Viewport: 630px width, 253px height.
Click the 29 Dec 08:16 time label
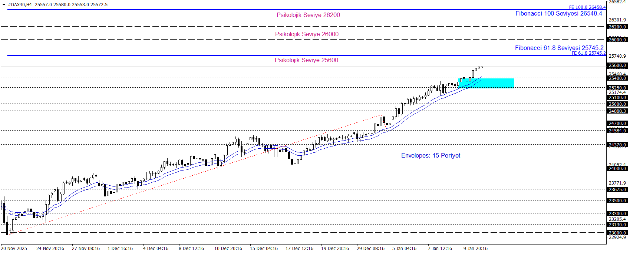pyautogui.click(x=370, y=249)
